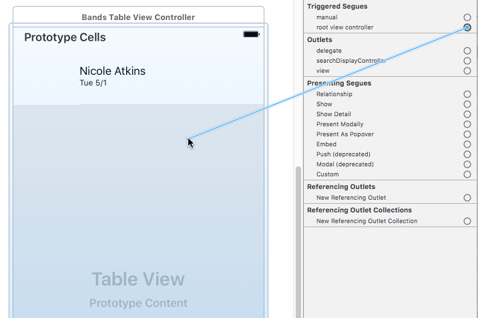This screenshot has height=318, width=478.
Task: Click the root view controller connection circle
Action: click(467, 27)
